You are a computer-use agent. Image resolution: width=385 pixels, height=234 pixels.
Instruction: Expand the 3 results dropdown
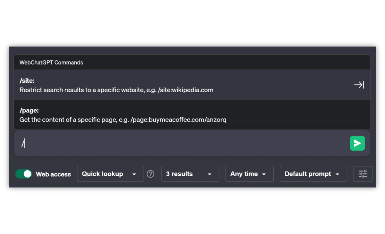190,174
